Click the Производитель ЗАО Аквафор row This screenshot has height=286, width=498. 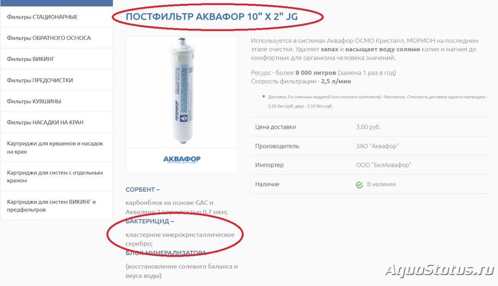(370, 146)
